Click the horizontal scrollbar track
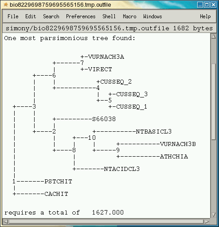The image size is (219, 227). click(106, 222)
